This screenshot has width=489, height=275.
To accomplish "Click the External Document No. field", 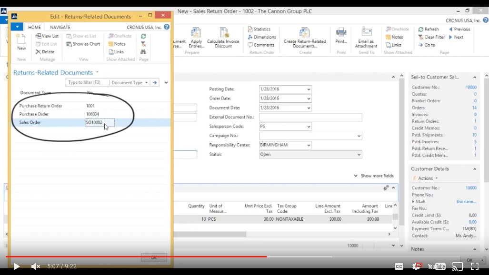I will point(310,117).
